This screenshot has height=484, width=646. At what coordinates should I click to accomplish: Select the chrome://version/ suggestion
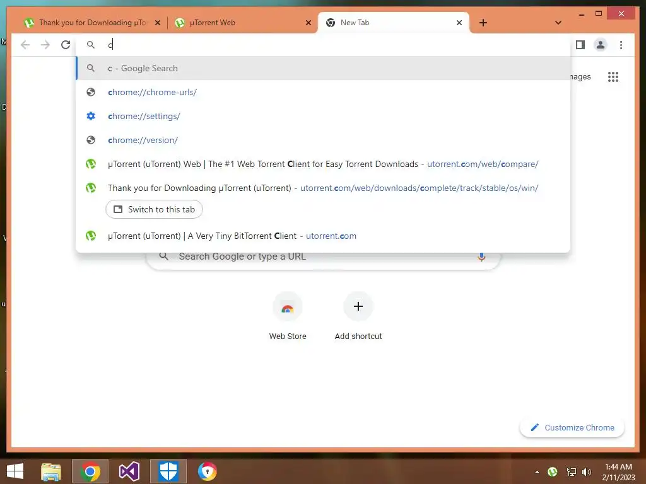click(x=323, y=140)
